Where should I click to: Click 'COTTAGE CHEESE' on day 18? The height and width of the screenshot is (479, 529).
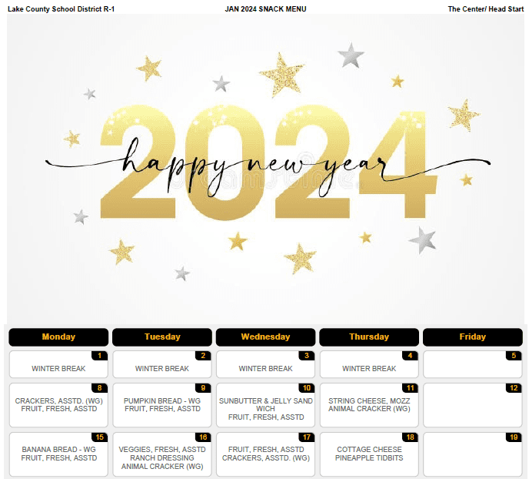[x=369, y=450]
